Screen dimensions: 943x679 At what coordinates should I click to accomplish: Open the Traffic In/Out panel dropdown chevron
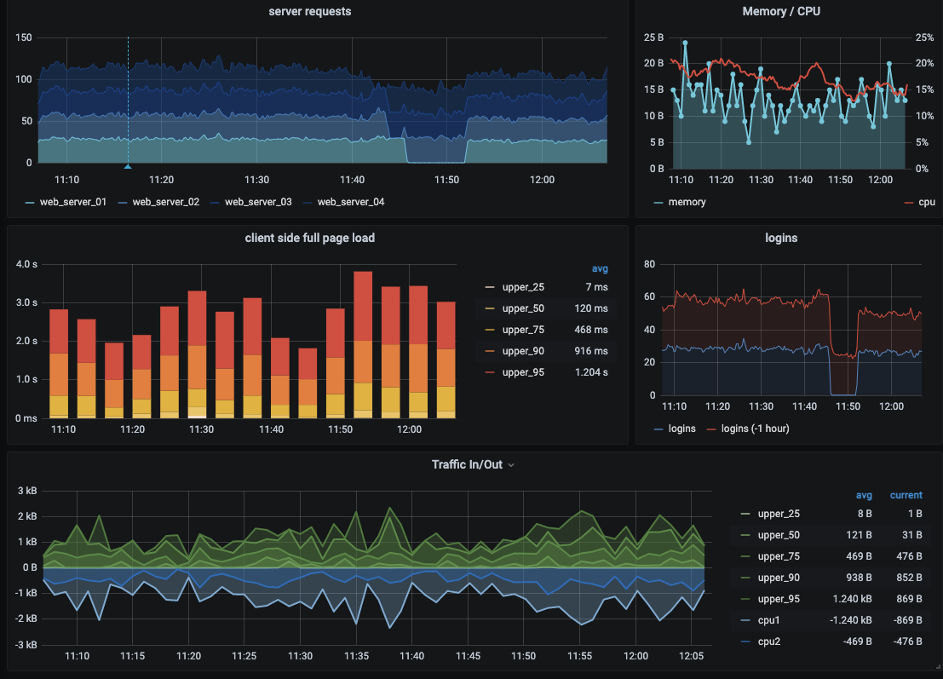click(x=511, y=465)
